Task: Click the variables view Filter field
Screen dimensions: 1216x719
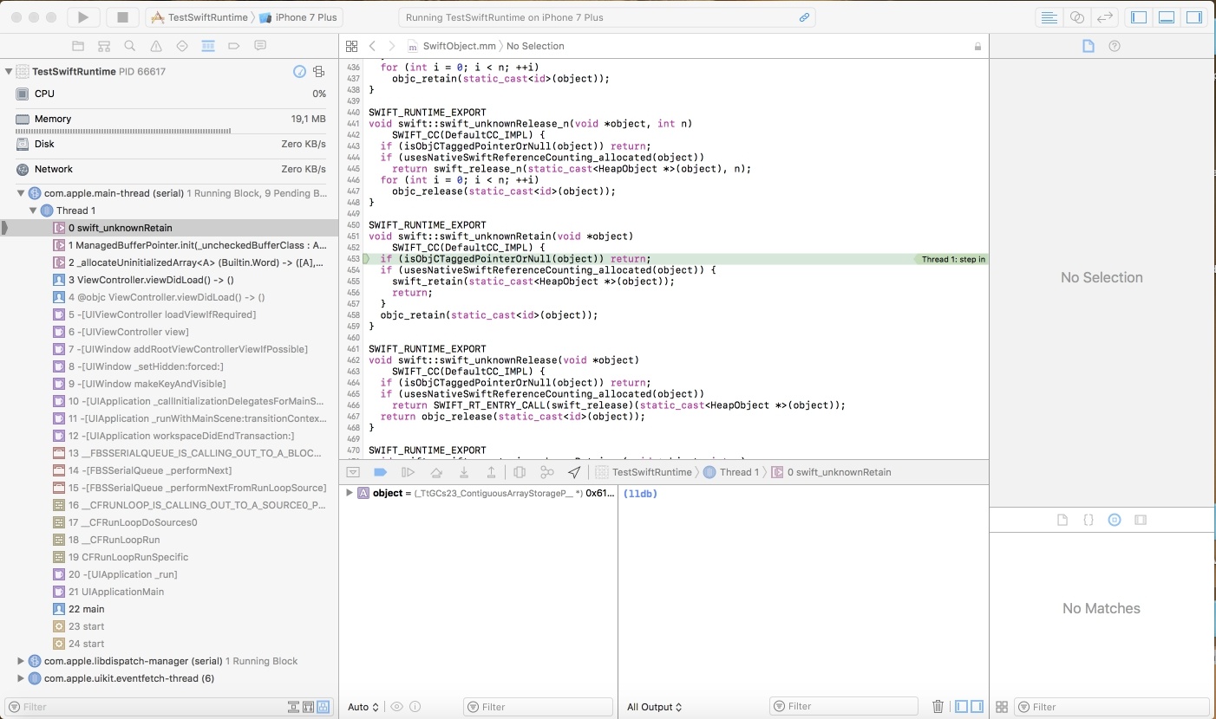Action: (538, 707)
